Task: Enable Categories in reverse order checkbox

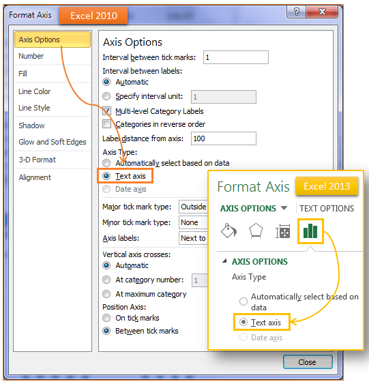Action: tap(106, 124)
